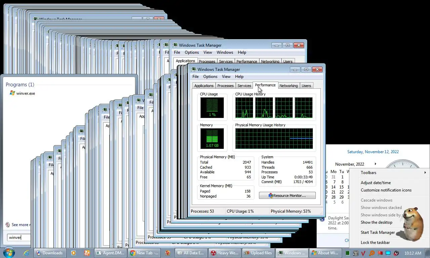Open View menu in front Task Manager
This screenshot has width=430, height=258.
(226, 77)
